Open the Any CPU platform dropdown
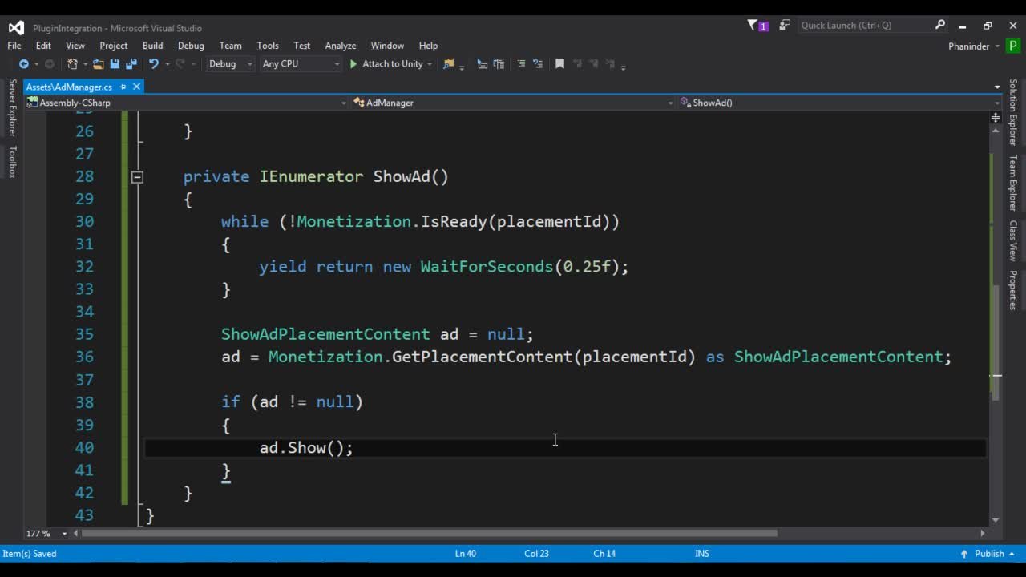 pyautogui.click(x=300, y=64)
